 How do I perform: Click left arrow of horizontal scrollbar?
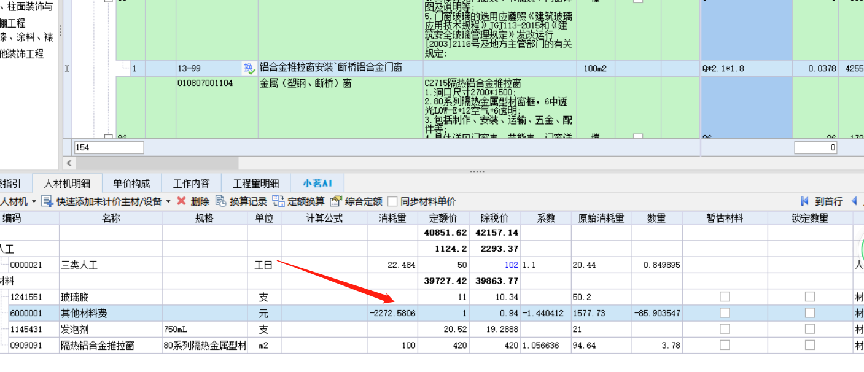click(69, 163)
